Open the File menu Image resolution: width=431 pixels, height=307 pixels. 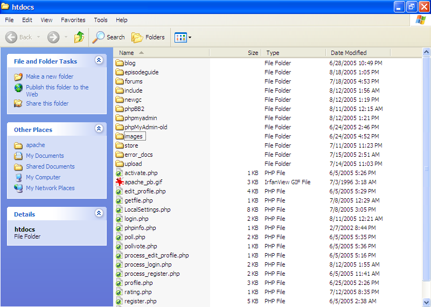pos(9,20)
